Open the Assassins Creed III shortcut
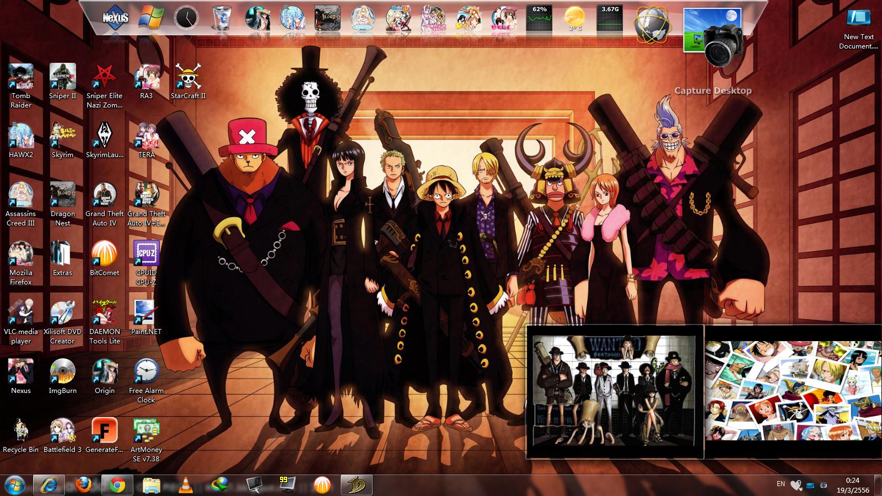882x496 pixels. [21, 203]
